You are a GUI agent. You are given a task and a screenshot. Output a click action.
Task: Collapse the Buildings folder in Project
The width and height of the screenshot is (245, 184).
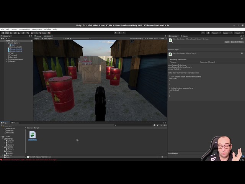click(x=3, y=139)
